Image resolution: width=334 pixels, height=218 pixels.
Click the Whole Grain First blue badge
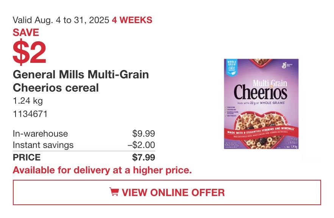tap(232, 67)
